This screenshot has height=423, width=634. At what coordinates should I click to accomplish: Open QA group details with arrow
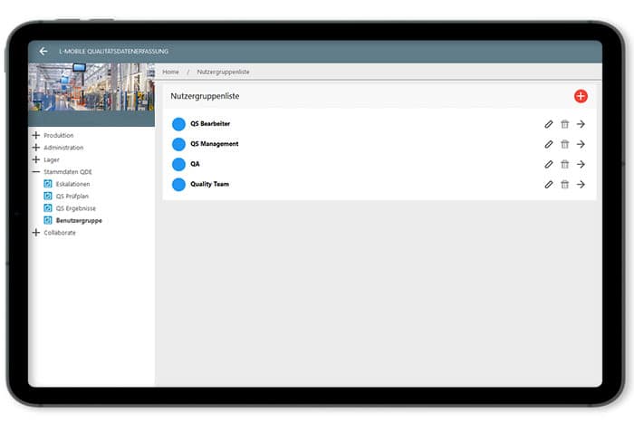click(x=581, y=164)
